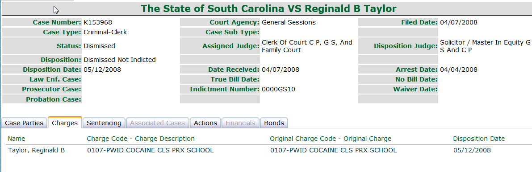The height and width of the screenshot is (172, 532).
Task: Click the arrest date 04/04/2008
Action: [459, 70]
